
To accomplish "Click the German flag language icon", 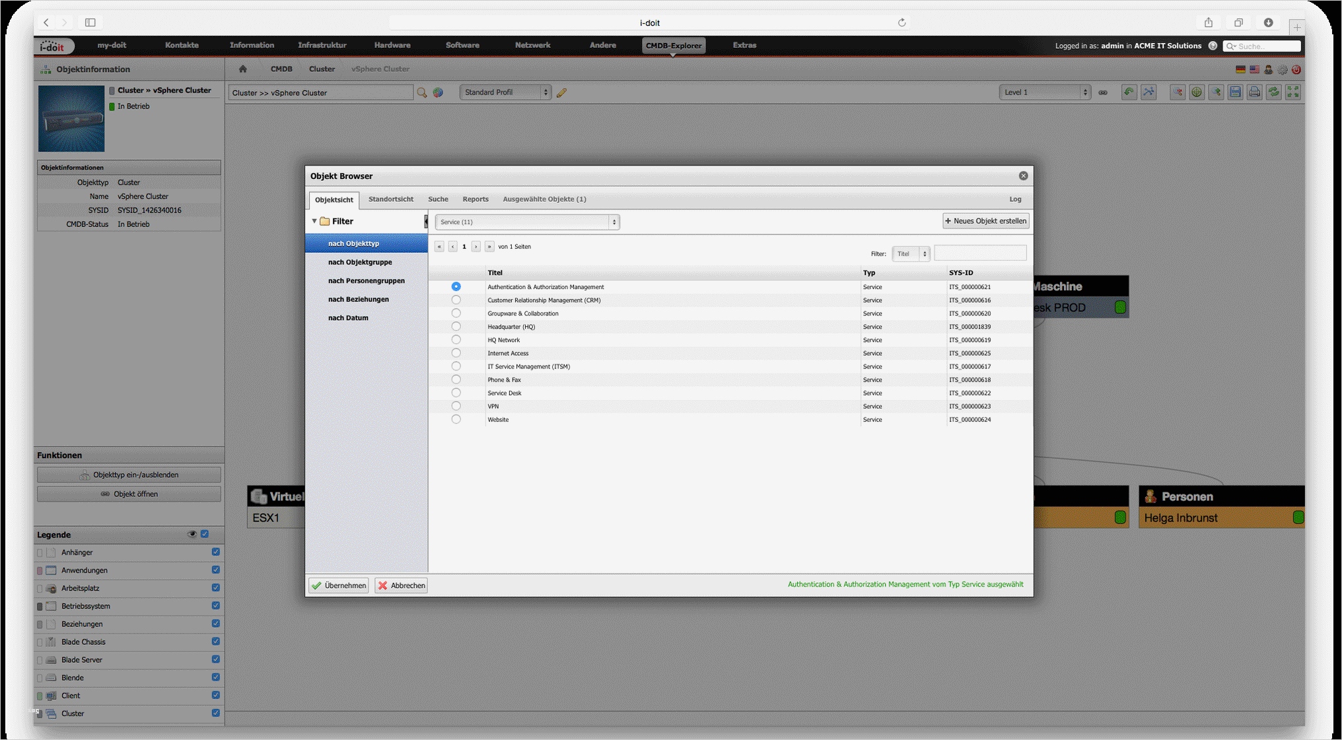I will (1240, 69).
